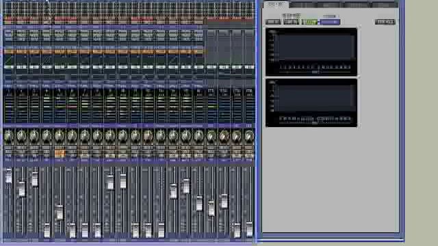Click inside the lower black graph display
Screen dimensions: 438x246
pyautogui.click(x=311, y=103)
